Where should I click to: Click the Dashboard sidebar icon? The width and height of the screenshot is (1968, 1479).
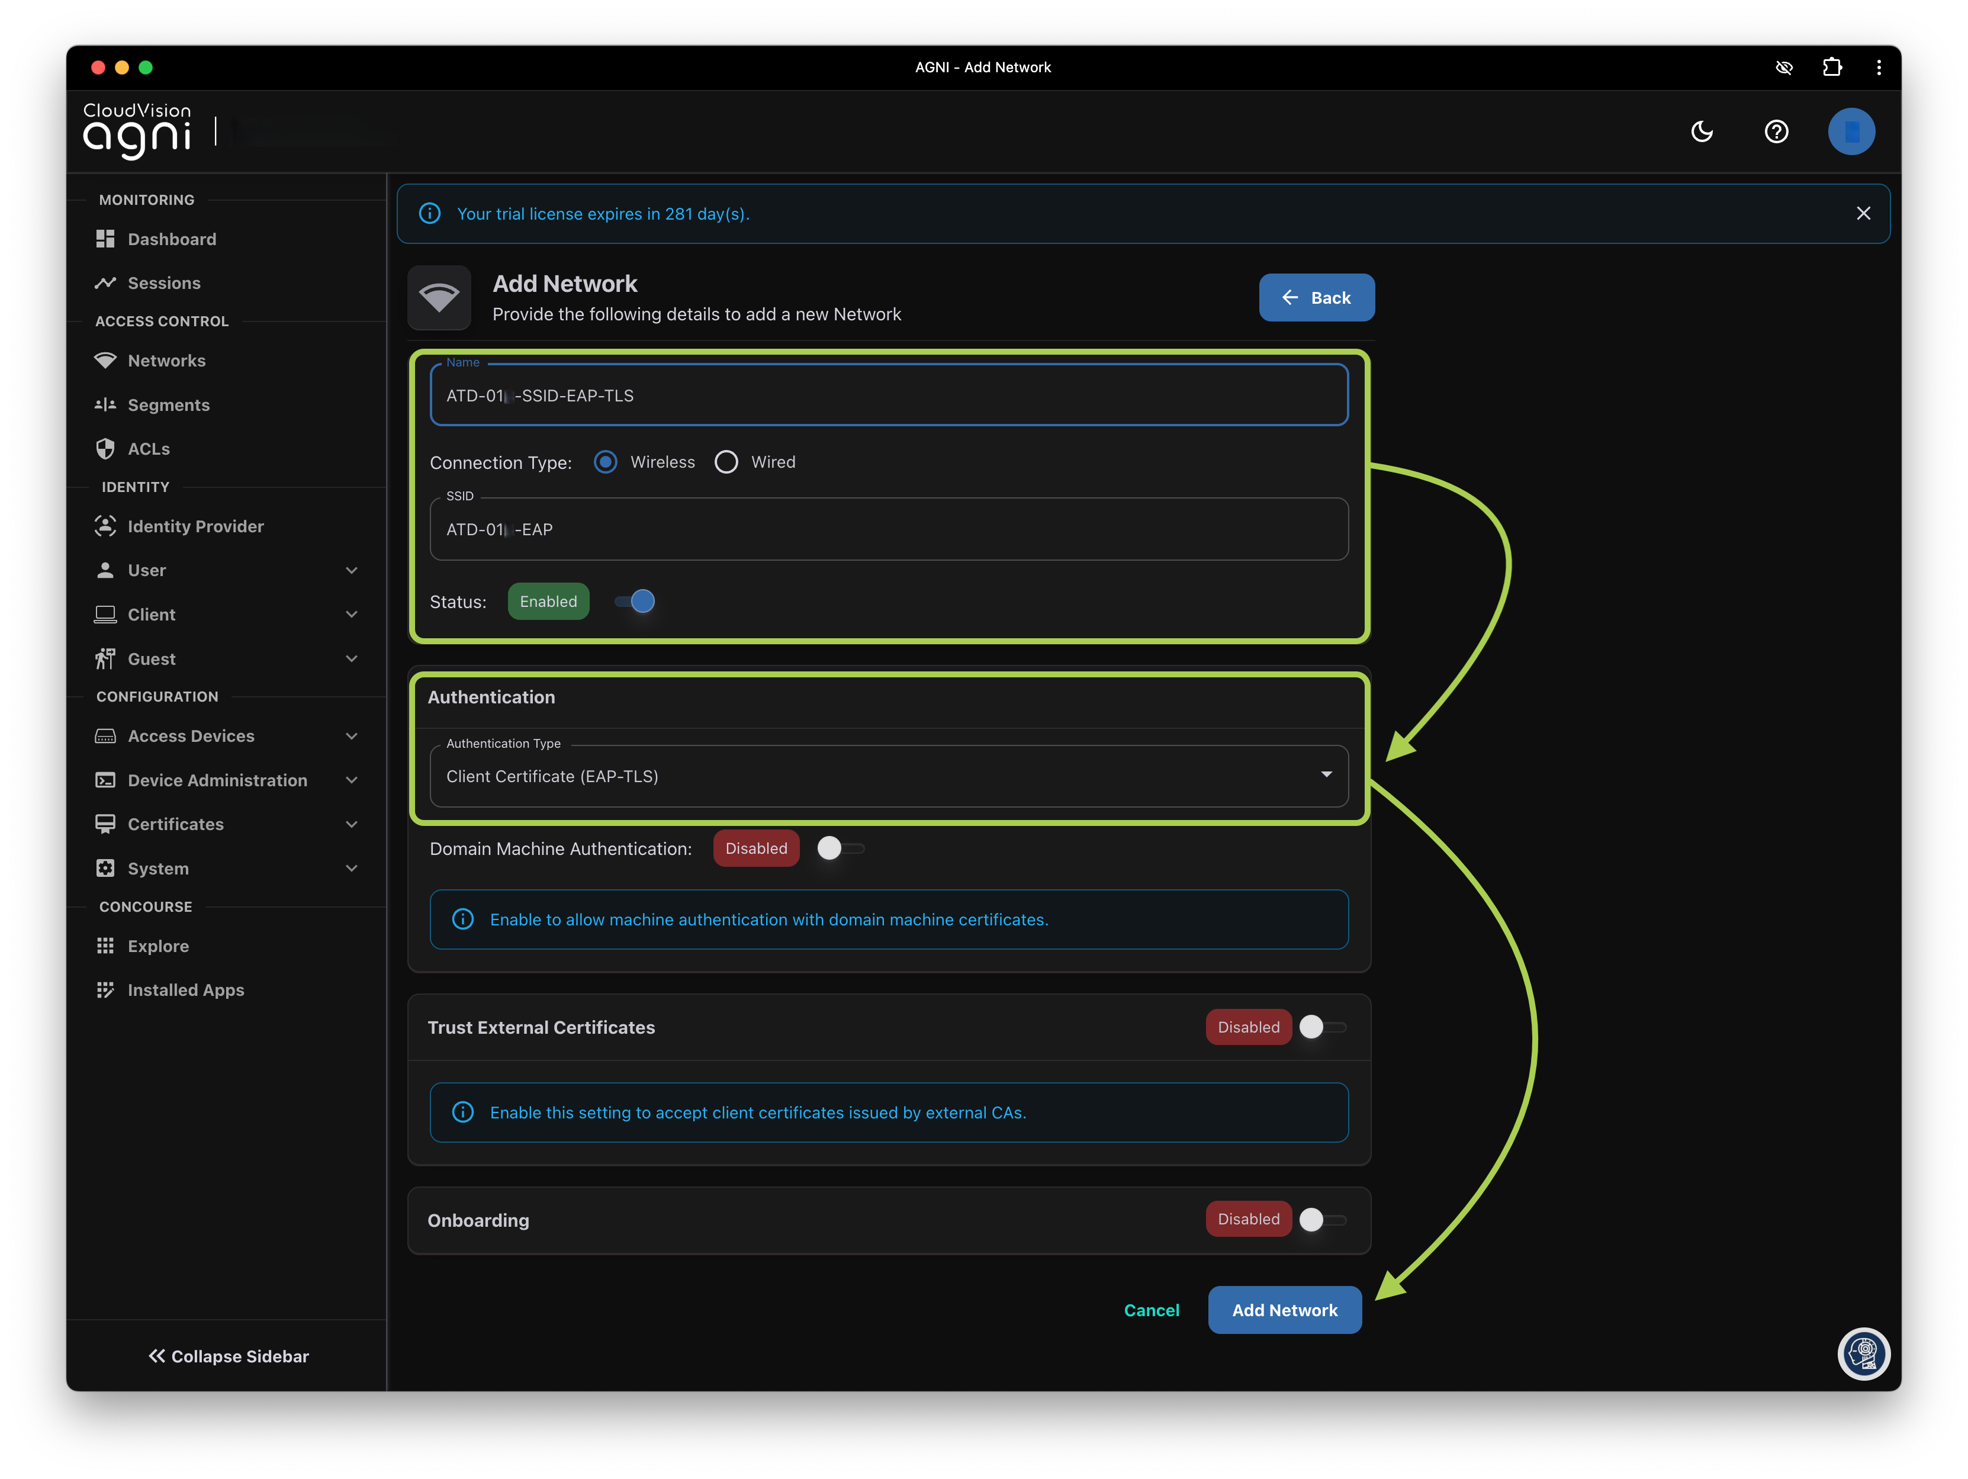coord(105,239)
